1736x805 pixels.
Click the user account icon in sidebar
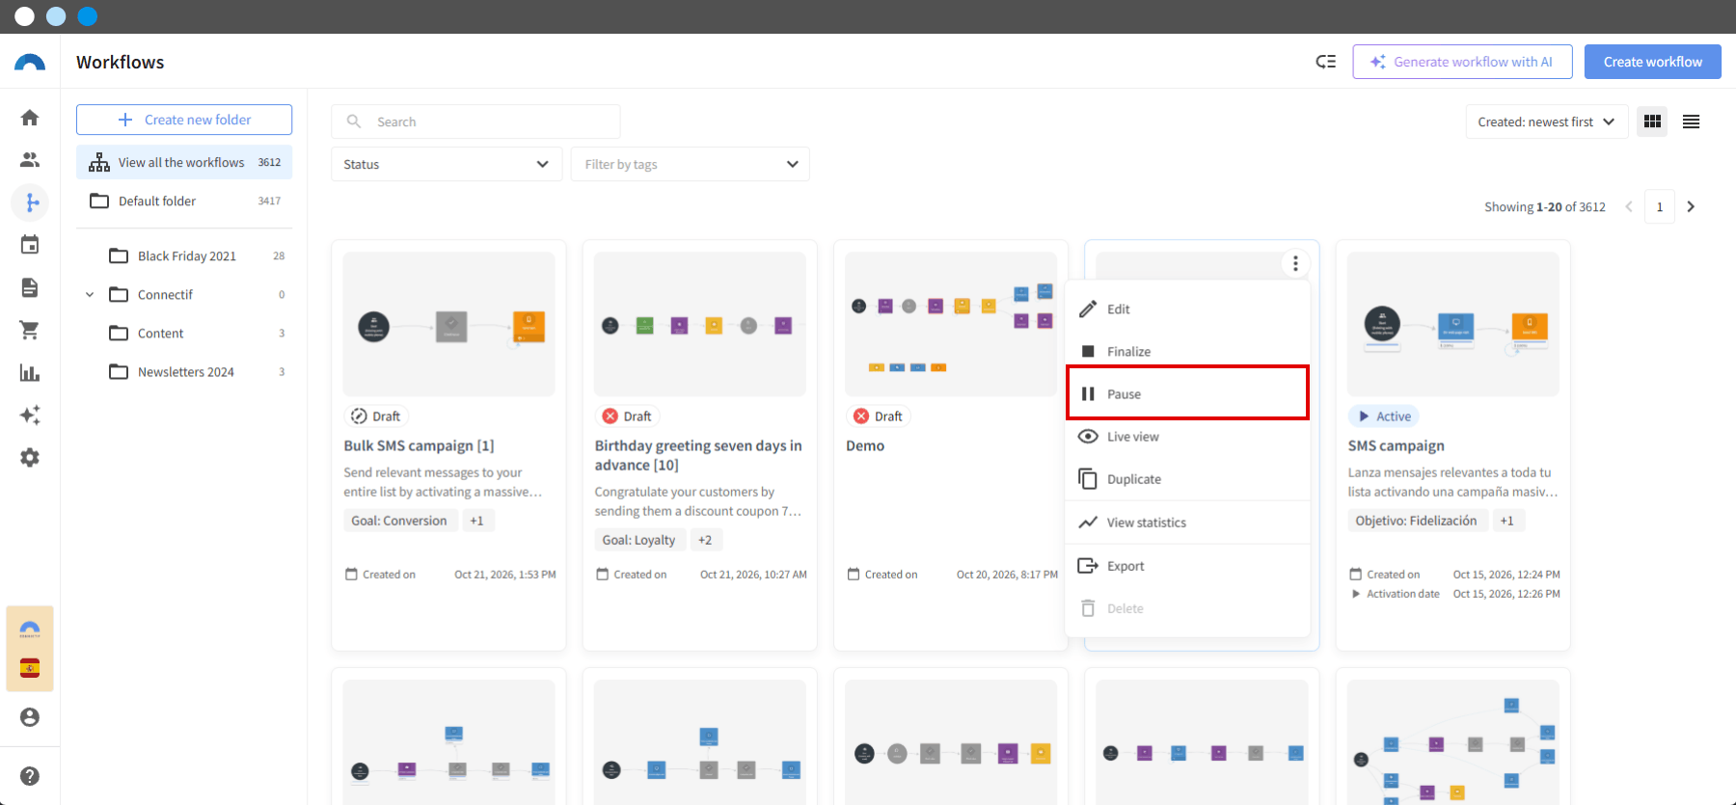click(30, 717)
